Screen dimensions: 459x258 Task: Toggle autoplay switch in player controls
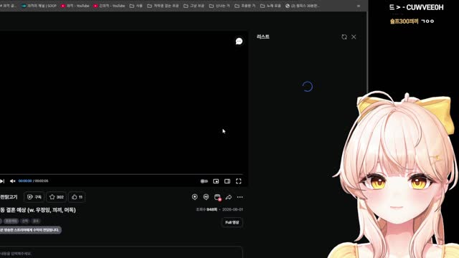204,181
